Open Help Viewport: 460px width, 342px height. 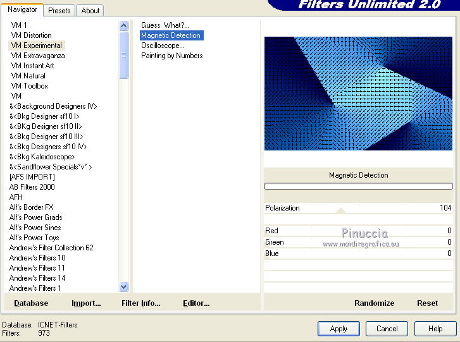(x=435, y=329)
